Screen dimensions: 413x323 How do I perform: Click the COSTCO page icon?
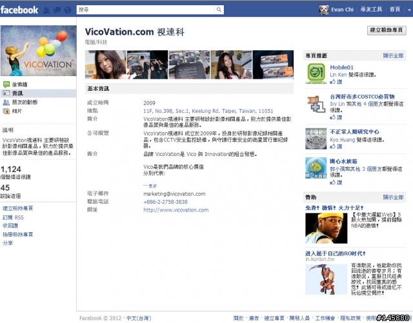point(316,104)
